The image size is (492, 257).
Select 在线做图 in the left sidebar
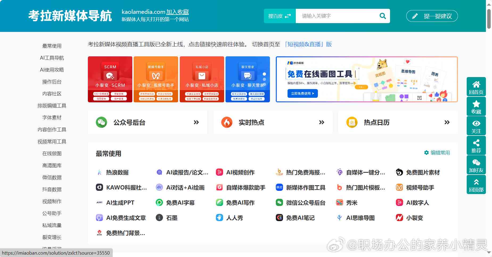52,153
